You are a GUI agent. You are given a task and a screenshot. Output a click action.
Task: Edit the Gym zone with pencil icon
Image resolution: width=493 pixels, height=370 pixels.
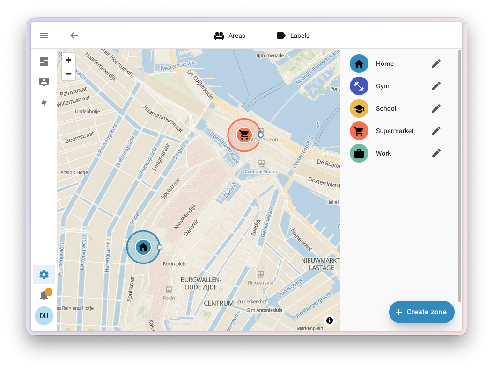pos(436,86)
